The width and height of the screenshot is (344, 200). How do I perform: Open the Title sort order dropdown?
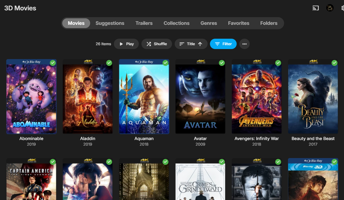191,44
